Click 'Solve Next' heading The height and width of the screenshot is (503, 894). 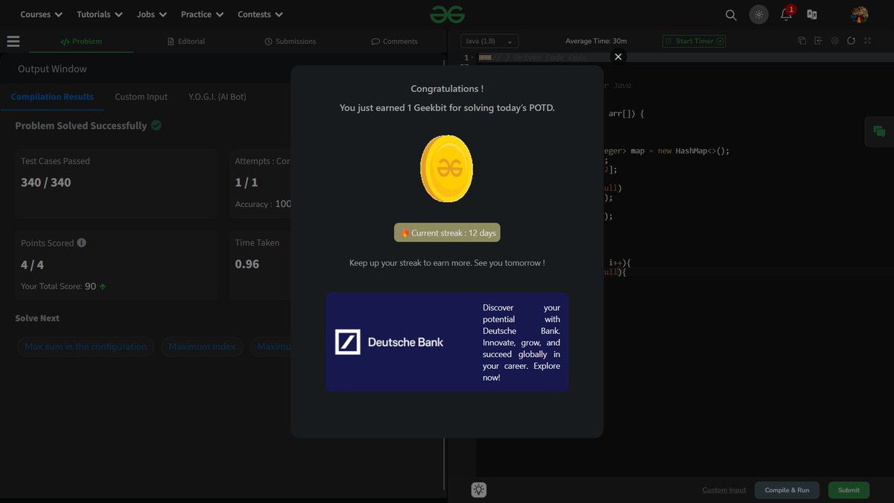(x=37, y=318)
